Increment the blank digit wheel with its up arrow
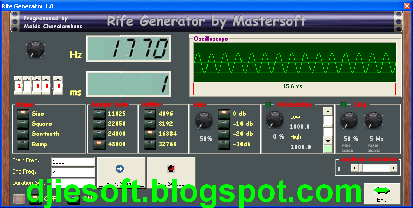 tap(28, 79)
